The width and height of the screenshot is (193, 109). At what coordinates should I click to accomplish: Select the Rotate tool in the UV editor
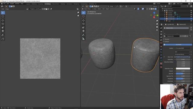click(3, 24)
